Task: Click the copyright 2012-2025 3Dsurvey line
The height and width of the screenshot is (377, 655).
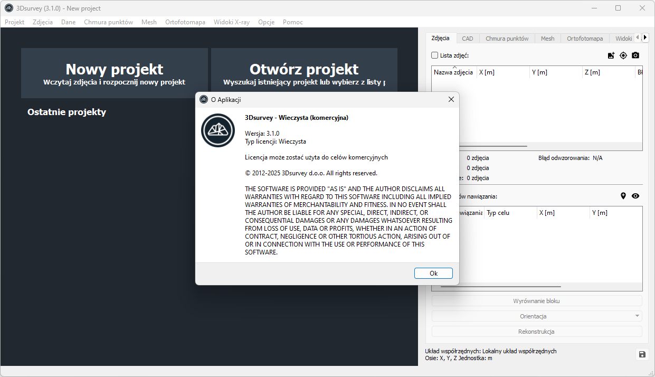Action: pos(311,173)
